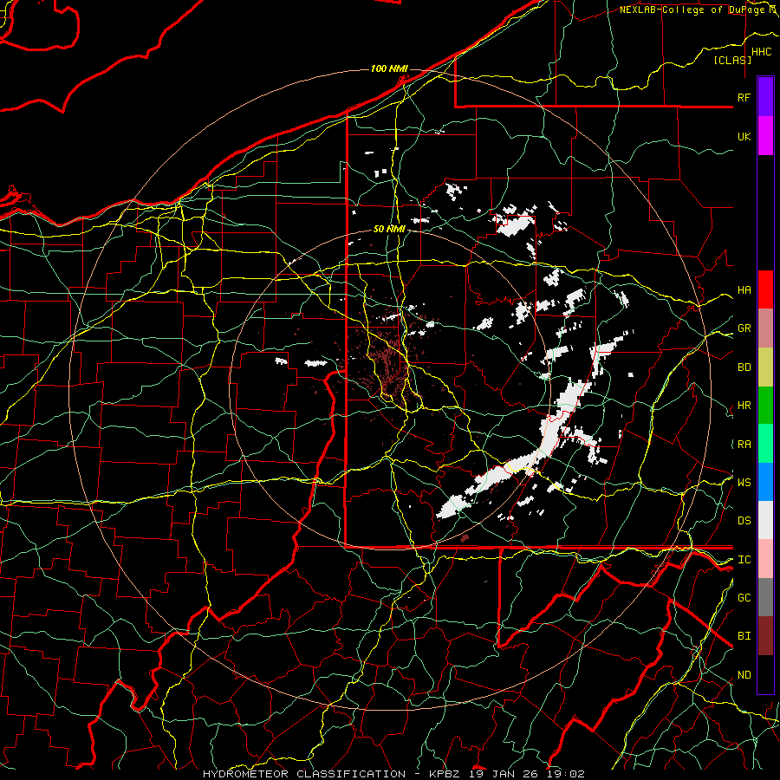Click the 50 NMI range ring label

point(389,229)
